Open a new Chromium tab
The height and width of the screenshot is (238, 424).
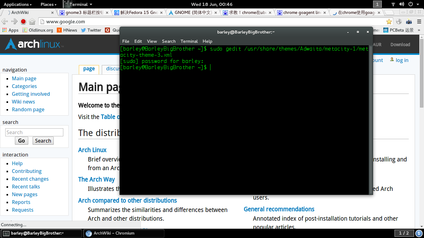click(390, 13)
